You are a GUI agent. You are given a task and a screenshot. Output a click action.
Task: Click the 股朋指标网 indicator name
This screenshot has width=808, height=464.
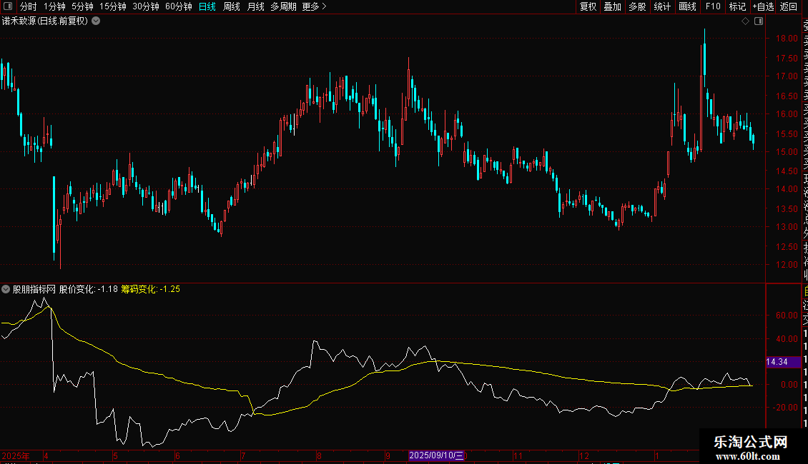(x=34, y=289)
